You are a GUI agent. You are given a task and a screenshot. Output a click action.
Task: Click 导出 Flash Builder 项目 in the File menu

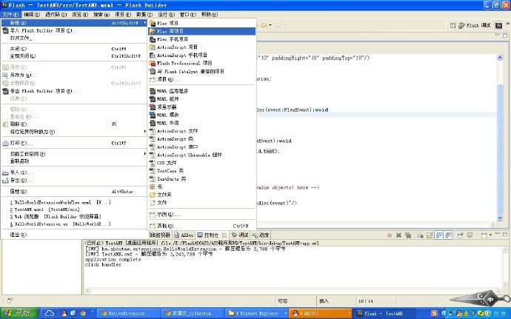[x=74, y=91]
